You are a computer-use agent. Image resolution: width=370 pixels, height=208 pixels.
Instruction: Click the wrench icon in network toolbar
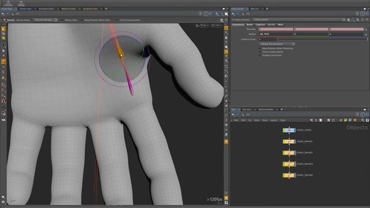point(312,120)
